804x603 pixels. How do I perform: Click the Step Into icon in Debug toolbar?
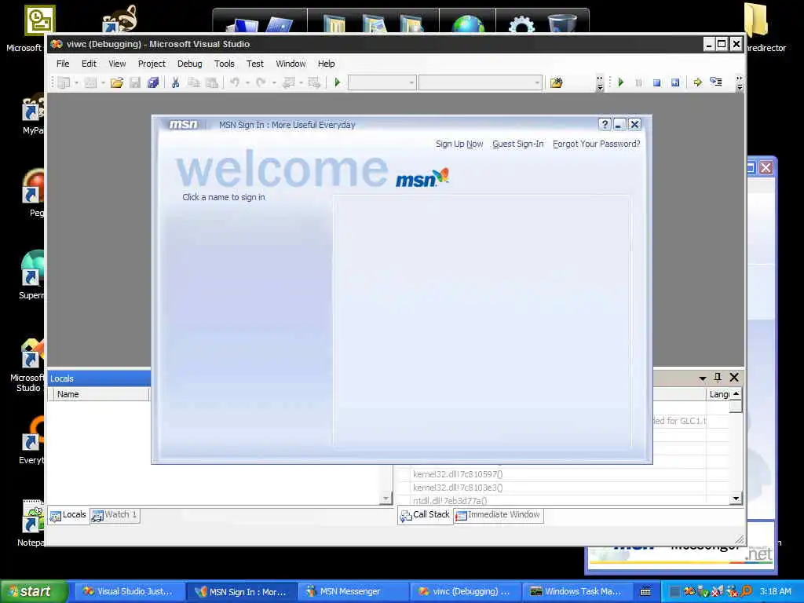716,82
